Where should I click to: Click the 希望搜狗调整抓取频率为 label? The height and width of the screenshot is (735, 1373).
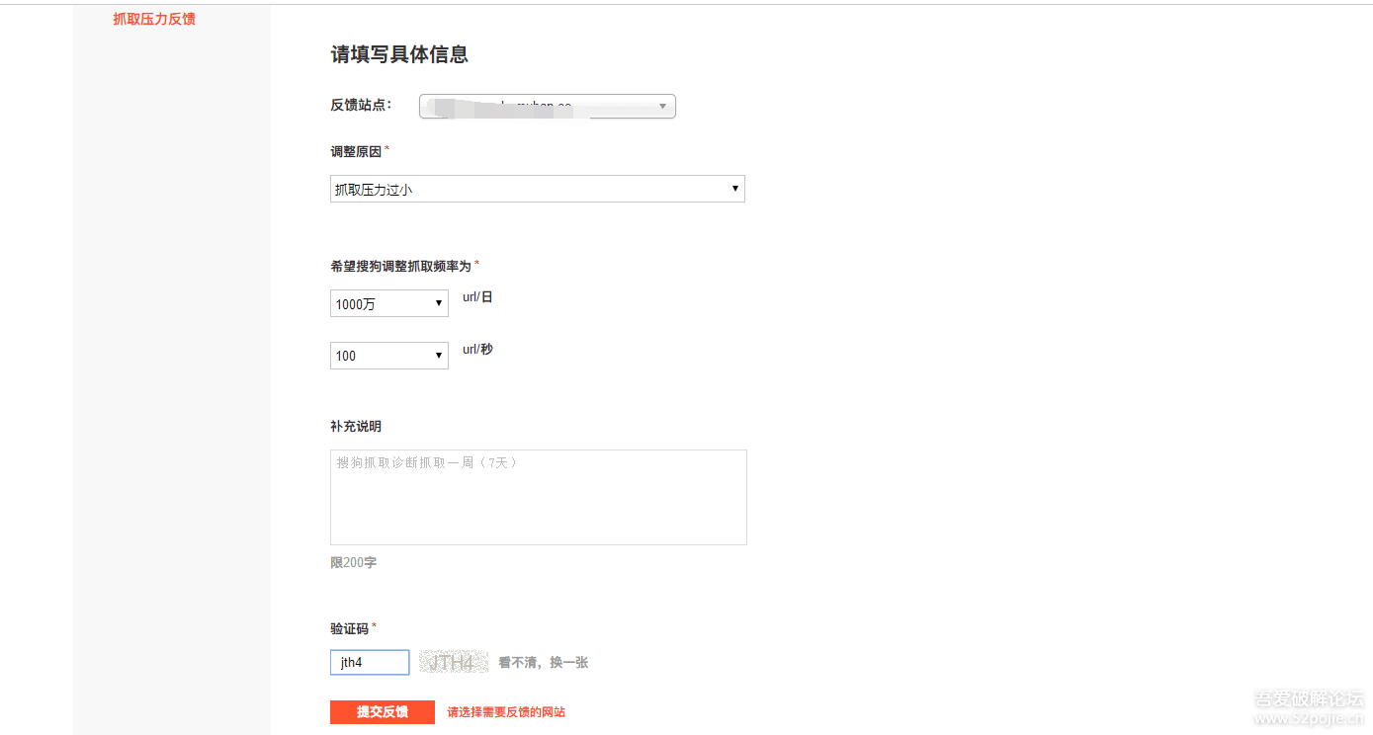pos(401,266)
